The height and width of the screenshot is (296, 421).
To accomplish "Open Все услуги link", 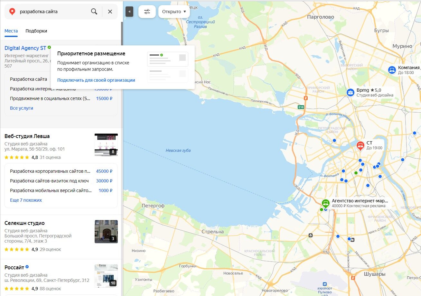I will pos(22,108).
